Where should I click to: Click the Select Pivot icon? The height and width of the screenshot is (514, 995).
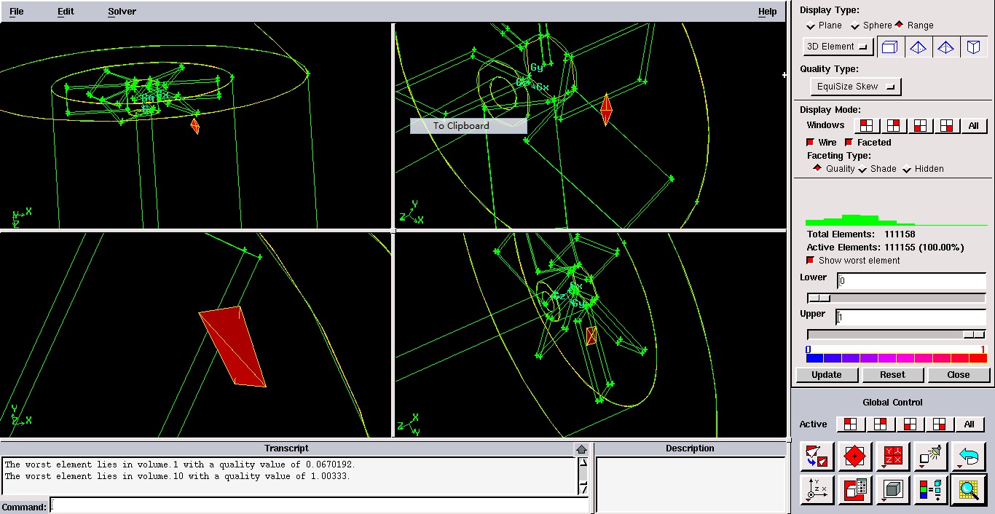855,456
